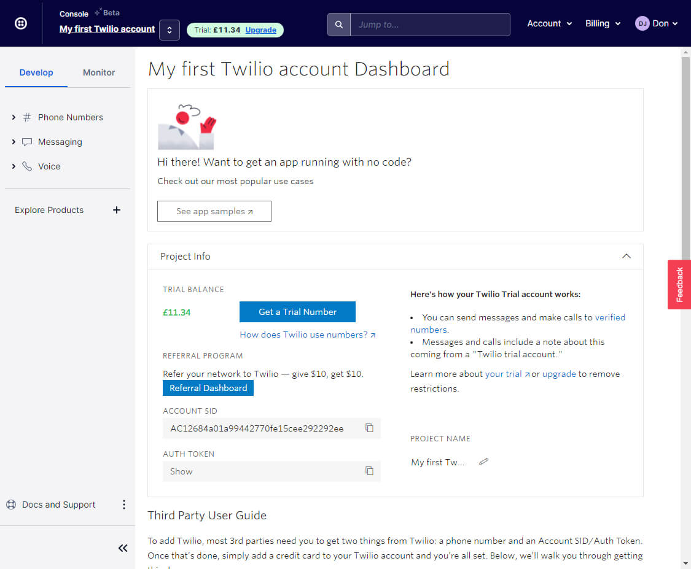This screenshot has height=569, width=691.
Task: Expand Phone Numbers in sidebar
Action: pos(14,117)
